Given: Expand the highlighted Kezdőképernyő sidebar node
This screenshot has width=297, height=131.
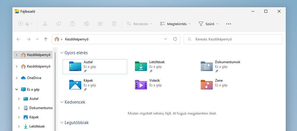Looking at the screenshot, I should (17, 55).
